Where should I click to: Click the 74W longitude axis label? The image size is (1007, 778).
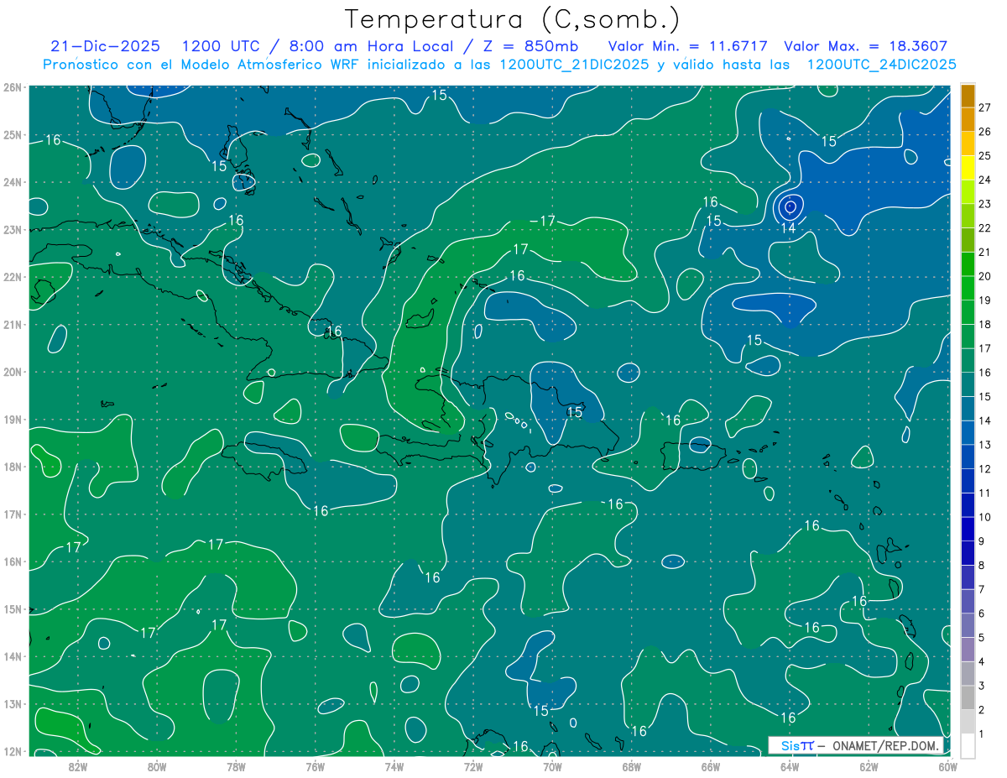pos(394,766)
